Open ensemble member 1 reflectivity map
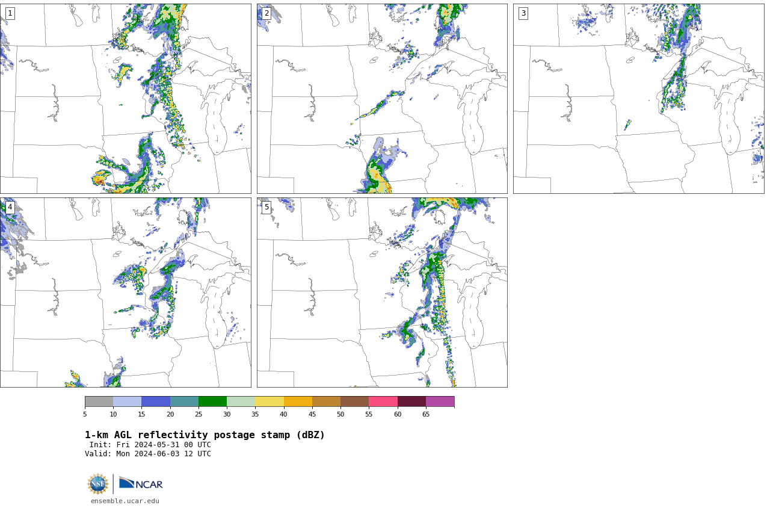The height and width of the screenshot is (508, 770). click(125, 99)
